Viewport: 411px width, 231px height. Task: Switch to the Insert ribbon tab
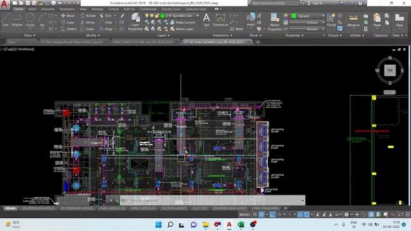[x=32, y=9]
